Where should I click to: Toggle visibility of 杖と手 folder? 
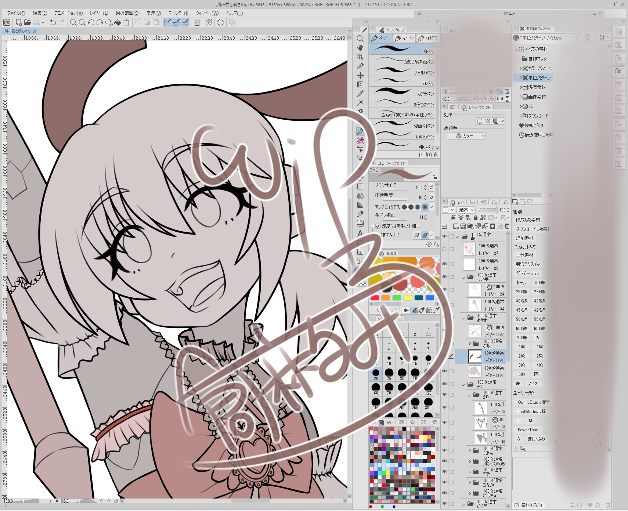tap(444, 277)
